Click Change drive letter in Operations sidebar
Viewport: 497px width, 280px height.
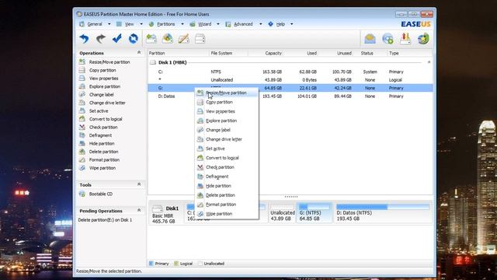coord(107,103)
